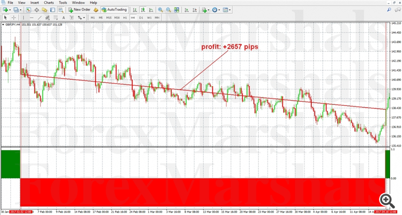Launch MetaEditor from the toolbar

point(95,10)
